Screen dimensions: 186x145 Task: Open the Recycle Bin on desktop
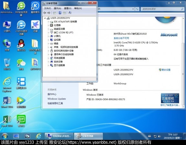point(7,64)
